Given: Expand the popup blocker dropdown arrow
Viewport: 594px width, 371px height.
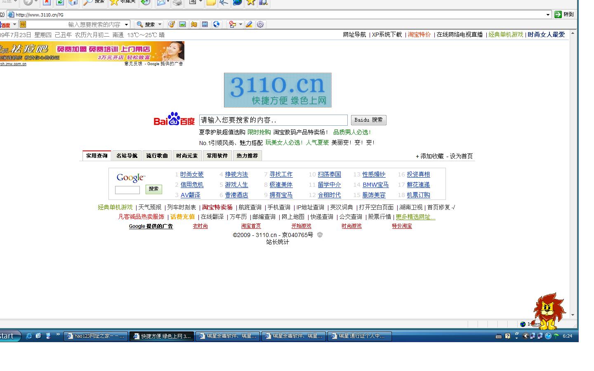Looking at the screenshot, I should pyautogui.click(x=240, y=24).
